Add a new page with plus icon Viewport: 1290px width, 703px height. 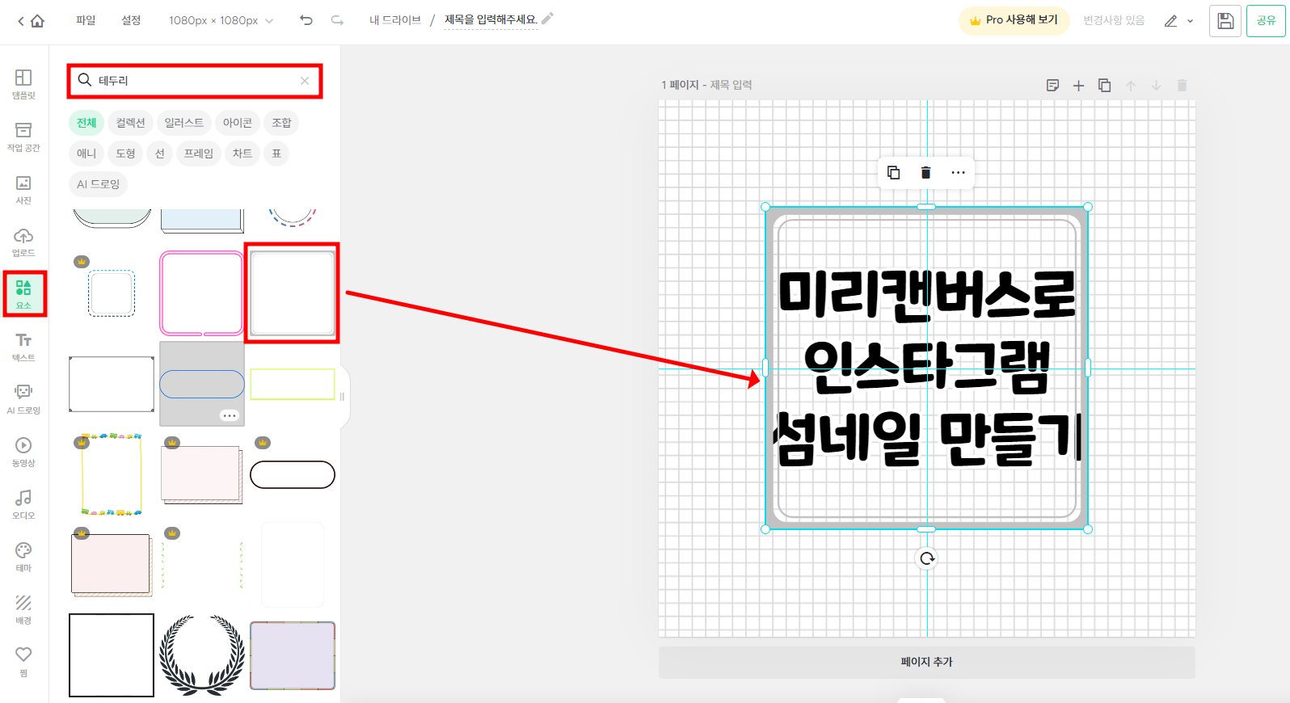[x=1078, y=86]
